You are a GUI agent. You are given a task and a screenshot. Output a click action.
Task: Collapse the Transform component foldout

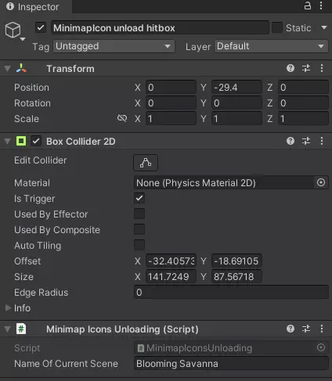7,69
